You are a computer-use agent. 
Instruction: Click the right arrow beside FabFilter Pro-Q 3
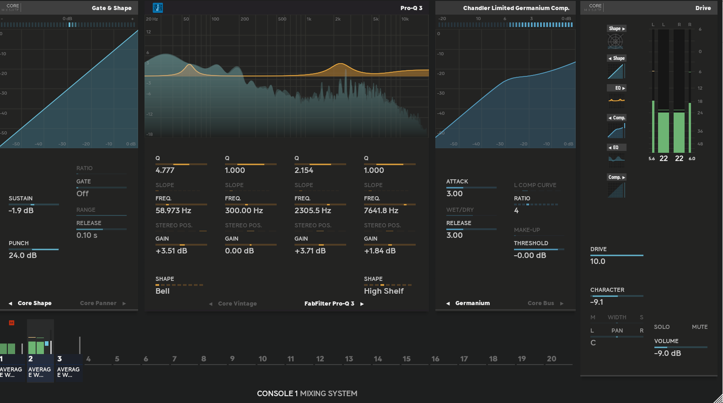point(362,304)
